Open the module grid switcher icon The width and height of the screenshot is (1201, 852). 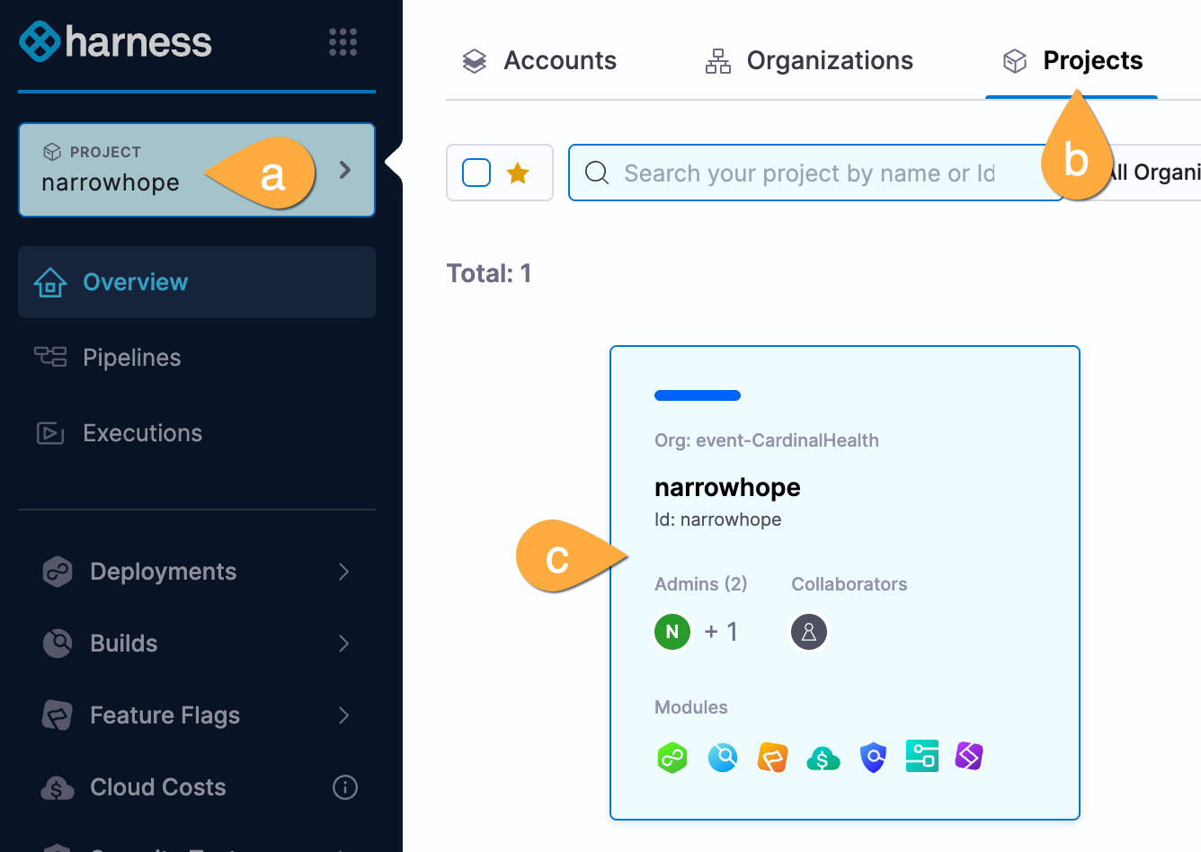343,42
